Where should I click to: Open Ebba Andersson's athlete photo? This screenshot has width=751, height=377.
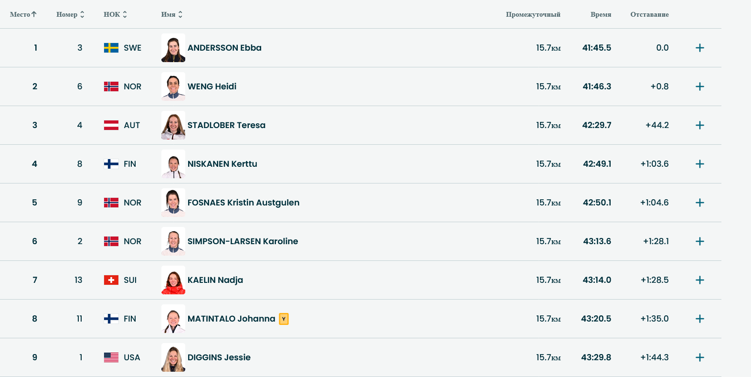click(173, 48)
